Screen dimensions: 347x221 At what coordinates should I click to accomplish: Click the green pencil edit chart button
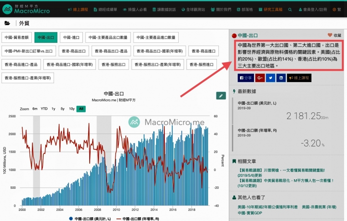coord(221,96)
